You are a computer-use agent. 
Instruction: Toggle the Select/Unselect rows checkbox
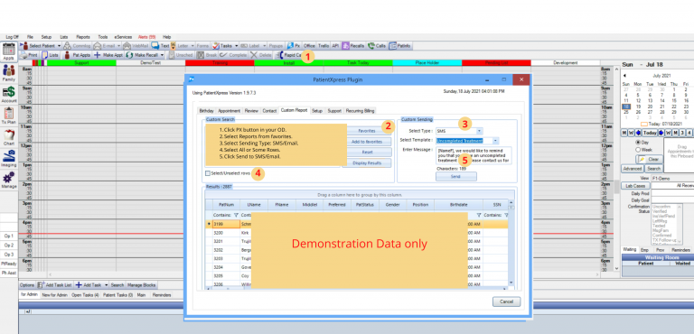[x=208, y=173]
